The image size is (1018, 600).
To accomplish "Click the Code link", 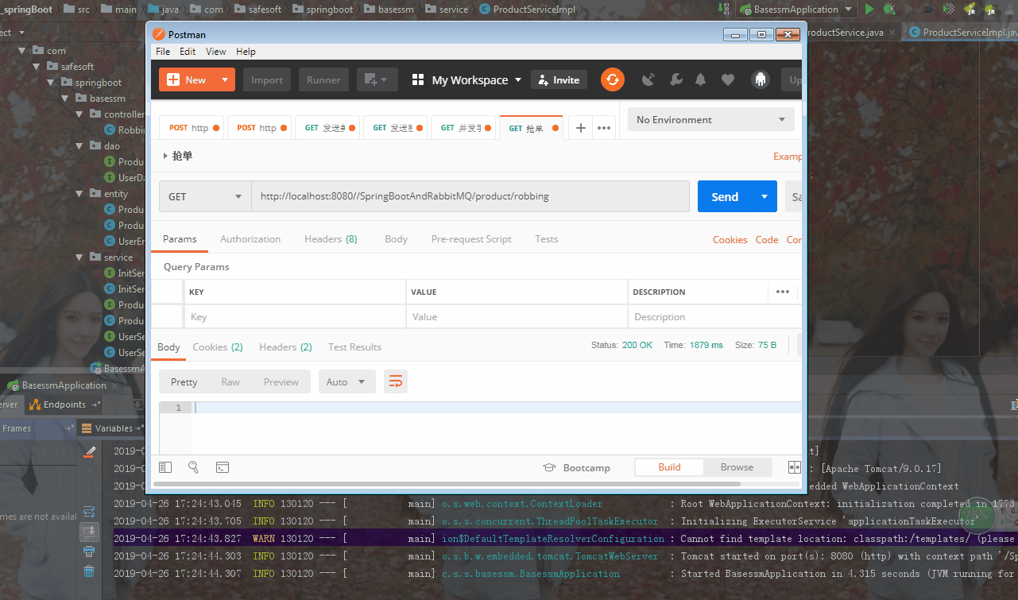I will [x=767, y=239].
